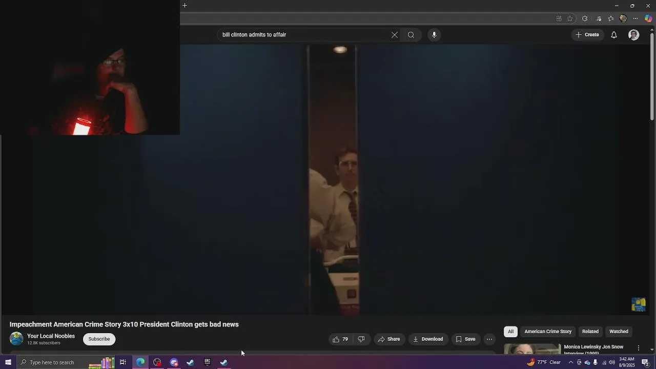Open more actions ellipsis under video
The width and height of the screenshot is (656, 369).
coord(489,339)
